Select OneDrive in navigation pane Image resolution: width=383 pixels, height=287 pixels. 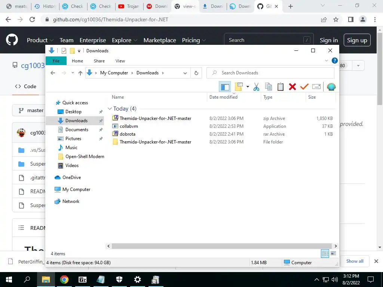71,178
